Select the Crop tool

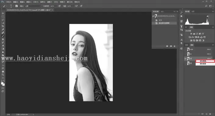(x=3, y=26)
